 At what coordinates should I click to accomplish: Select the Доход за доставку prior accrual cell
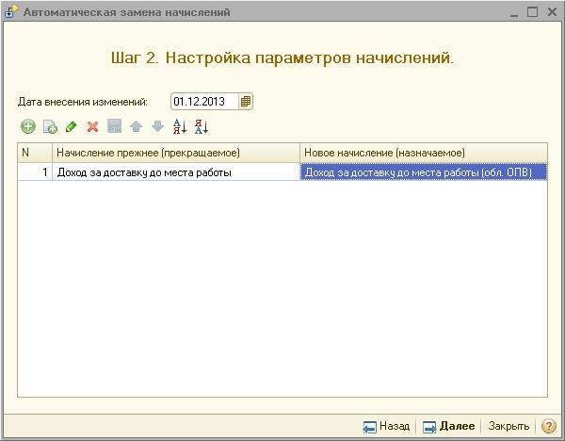(x=175, y=172)
